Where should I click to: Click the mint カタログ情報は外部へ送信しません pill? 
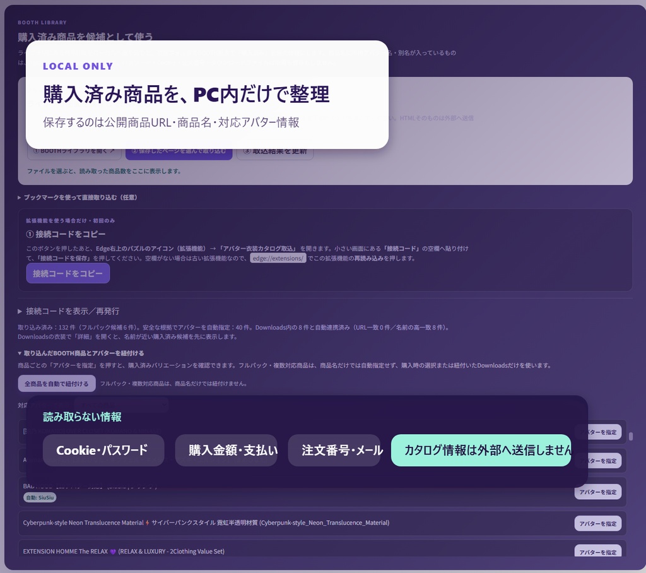(x=481, y=450)
